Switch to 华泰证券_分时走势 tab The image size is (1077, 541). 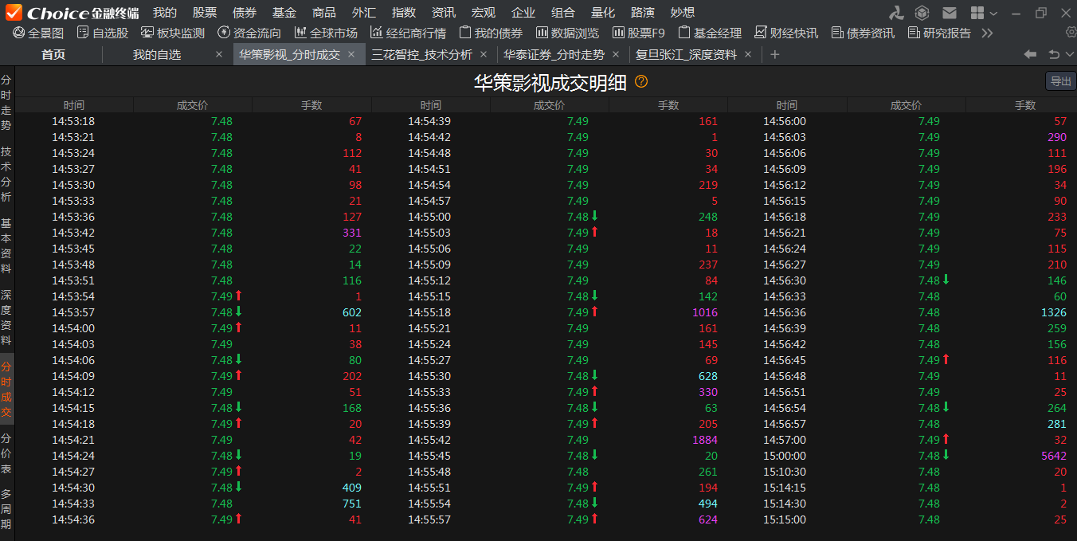(x=554, y=54)
